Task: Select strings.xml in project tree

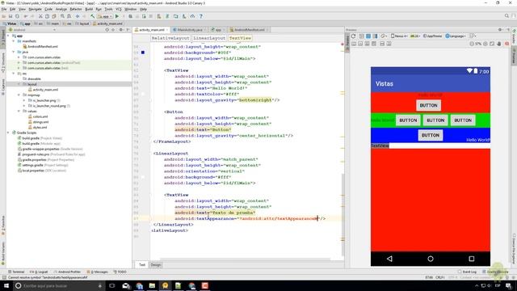Action: pos(40,122)
